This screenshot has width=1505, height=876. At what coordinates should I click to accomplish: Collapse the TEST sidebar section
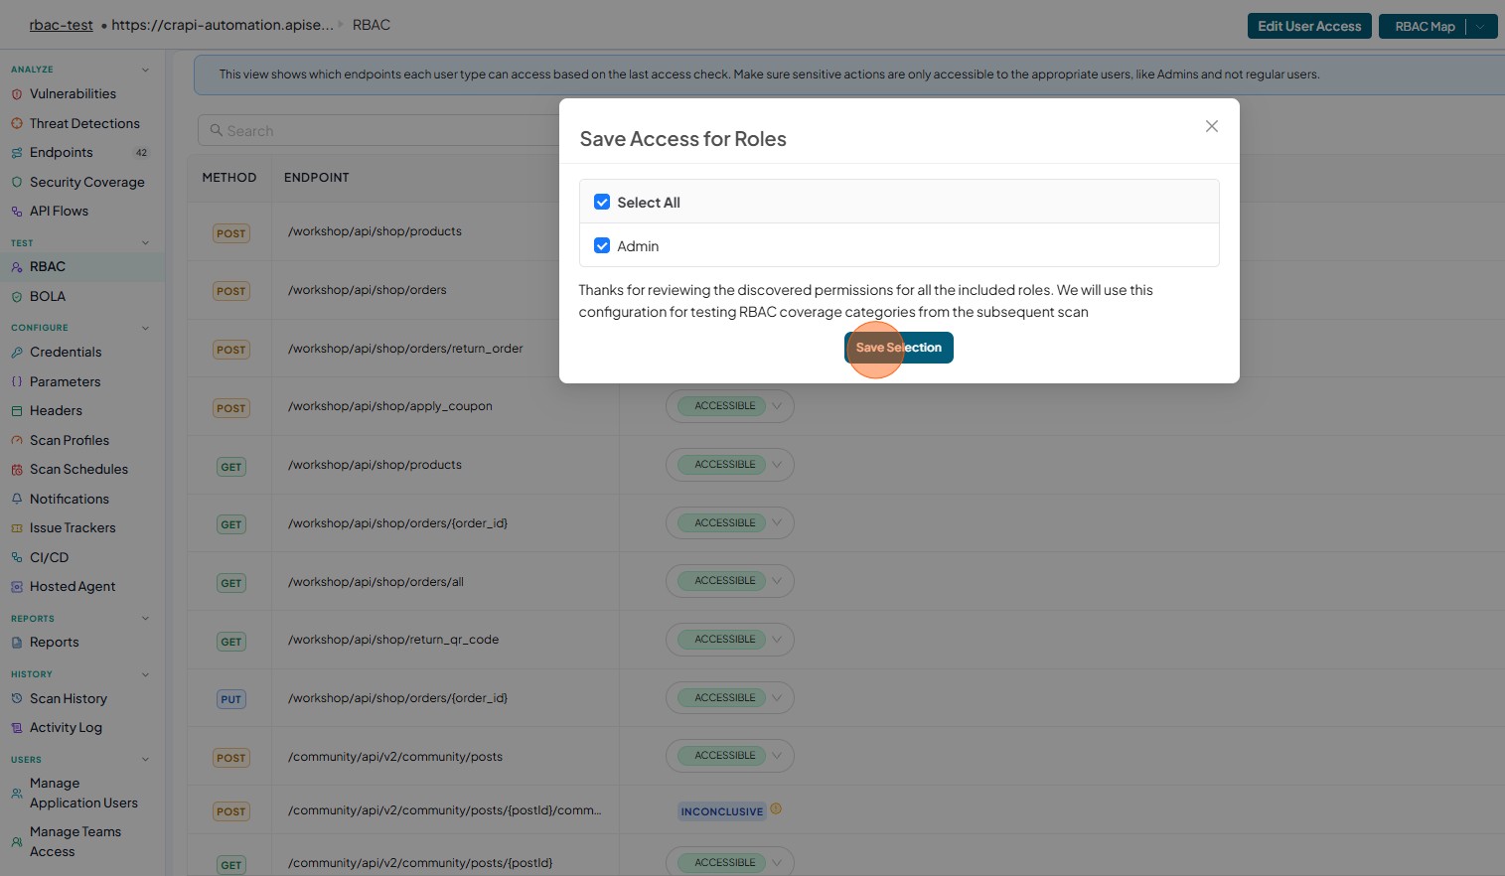(146, 243)
